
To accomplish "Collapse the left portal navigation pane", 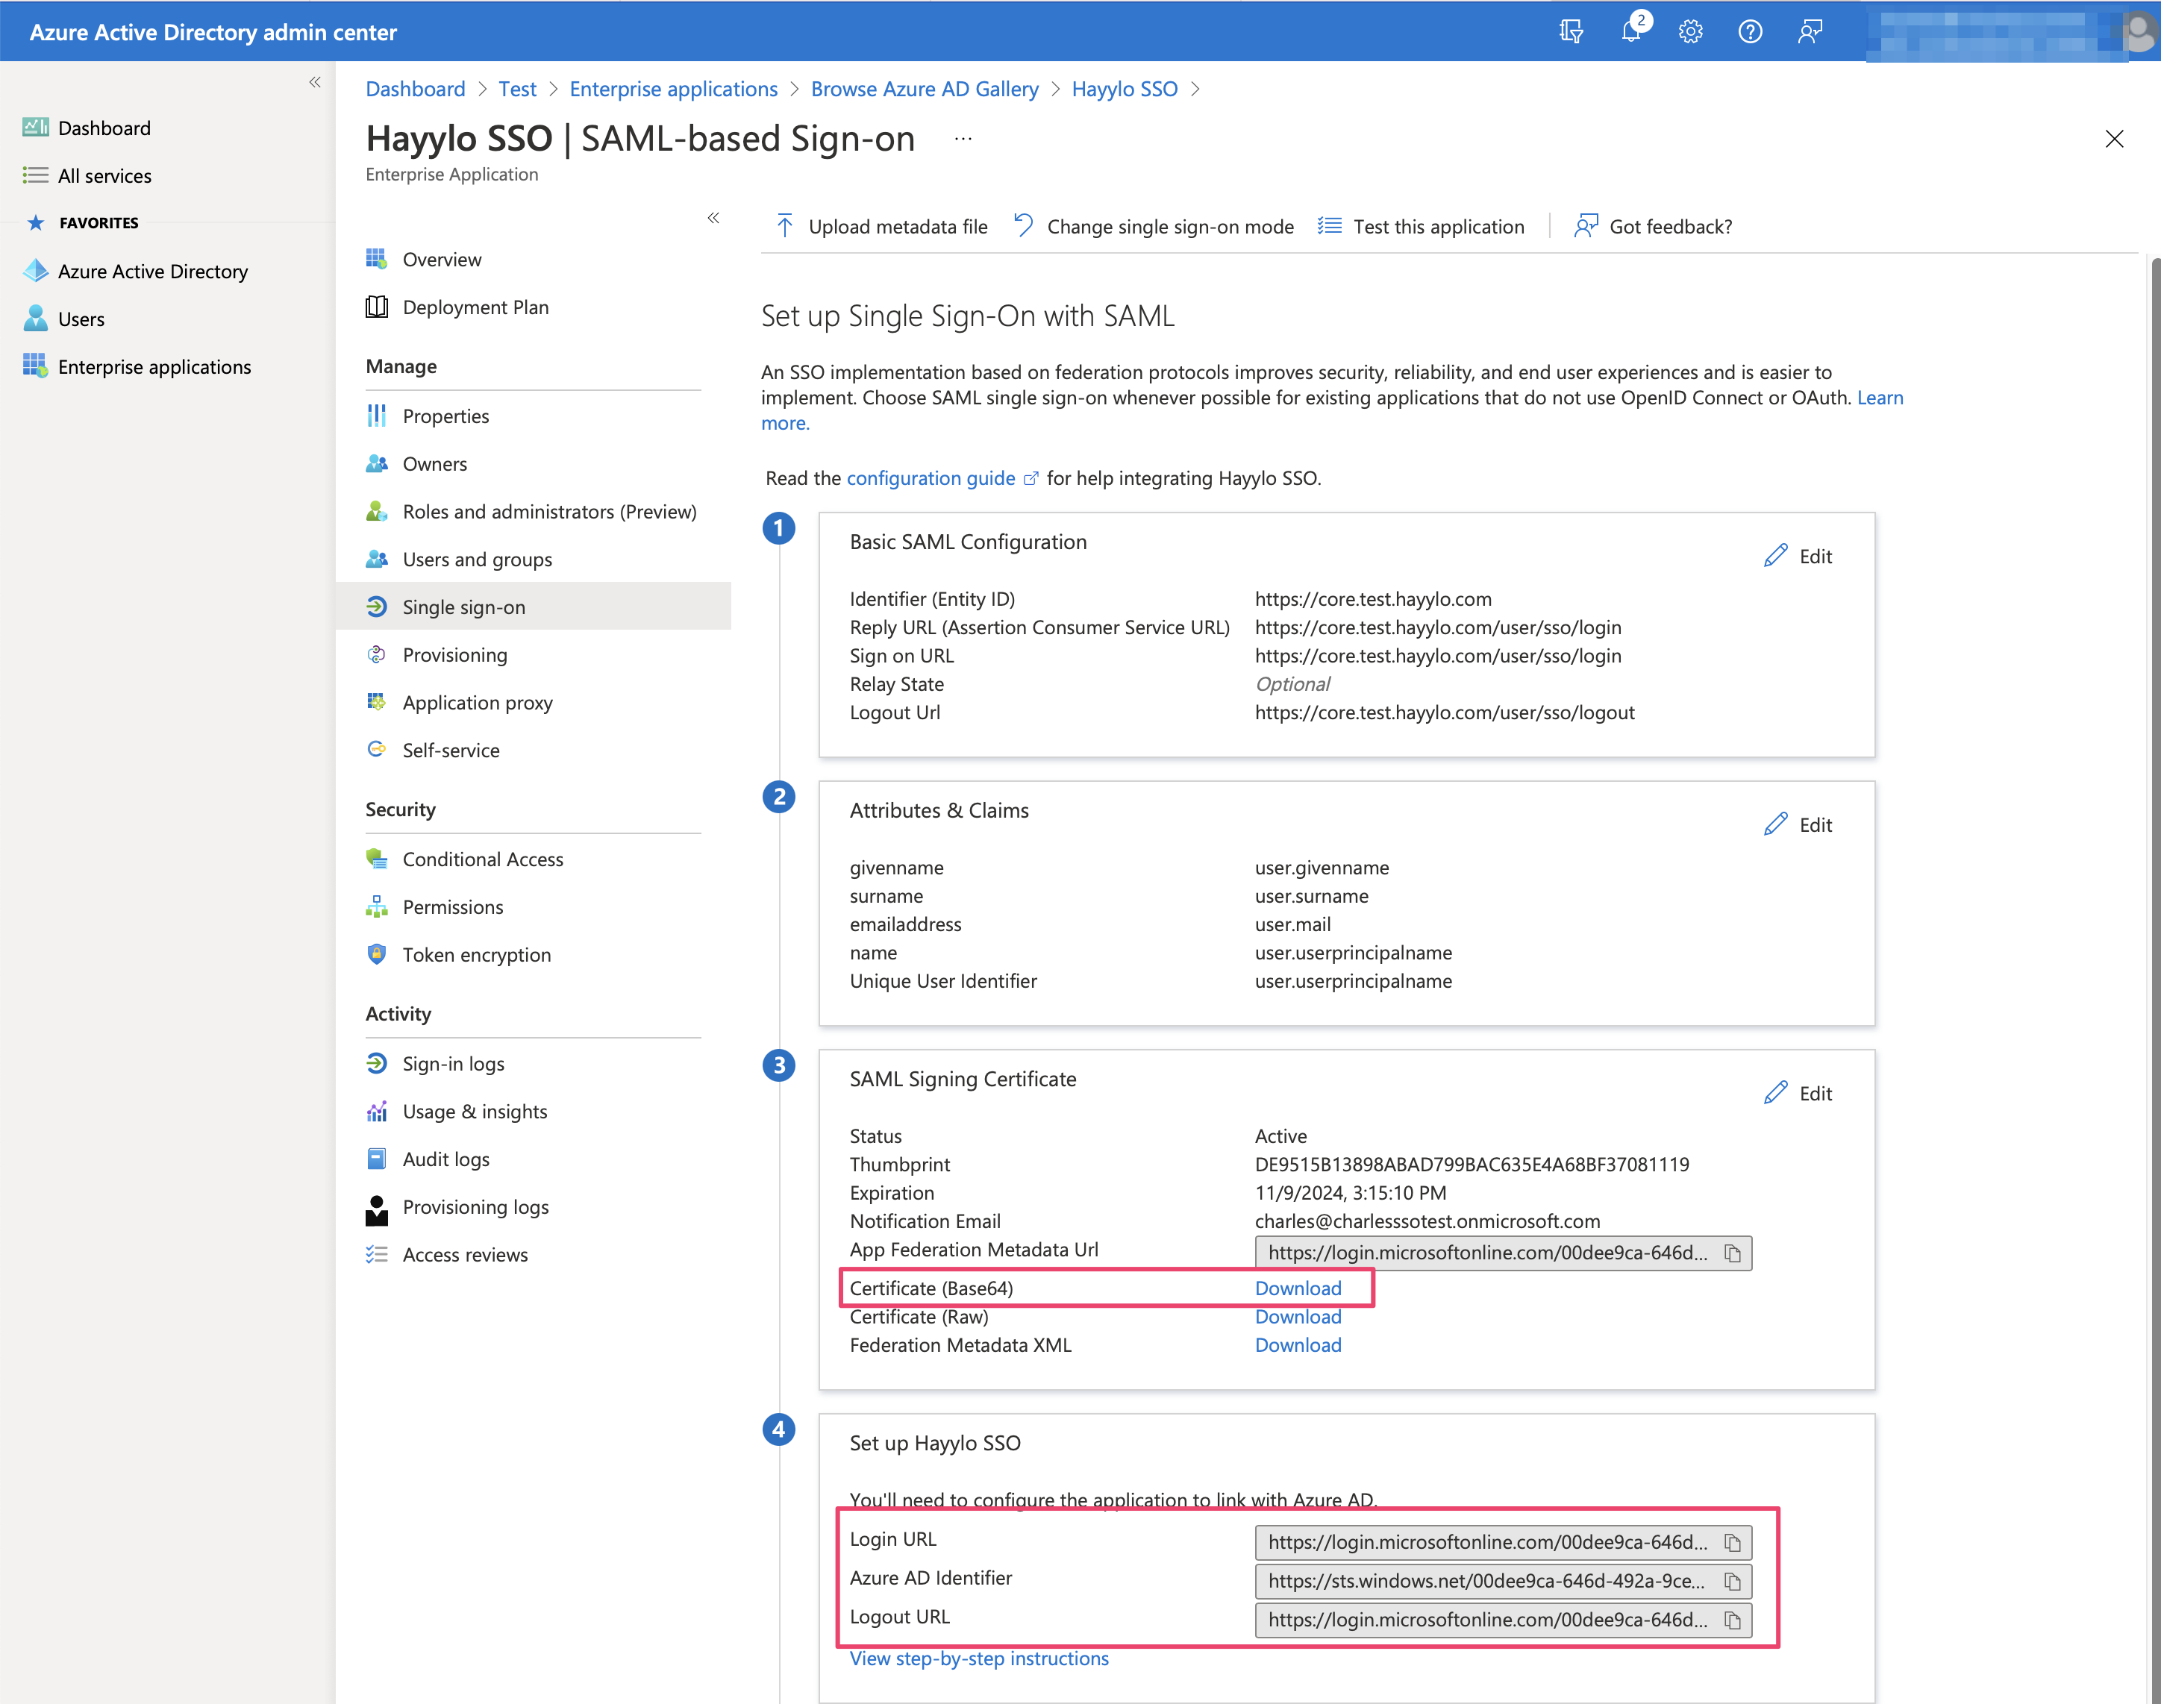I will point(314,82).
